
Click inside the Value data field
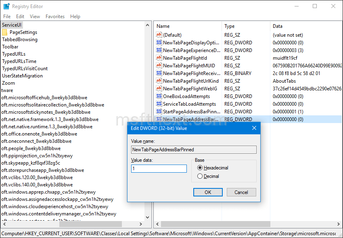tap(158, 168)
